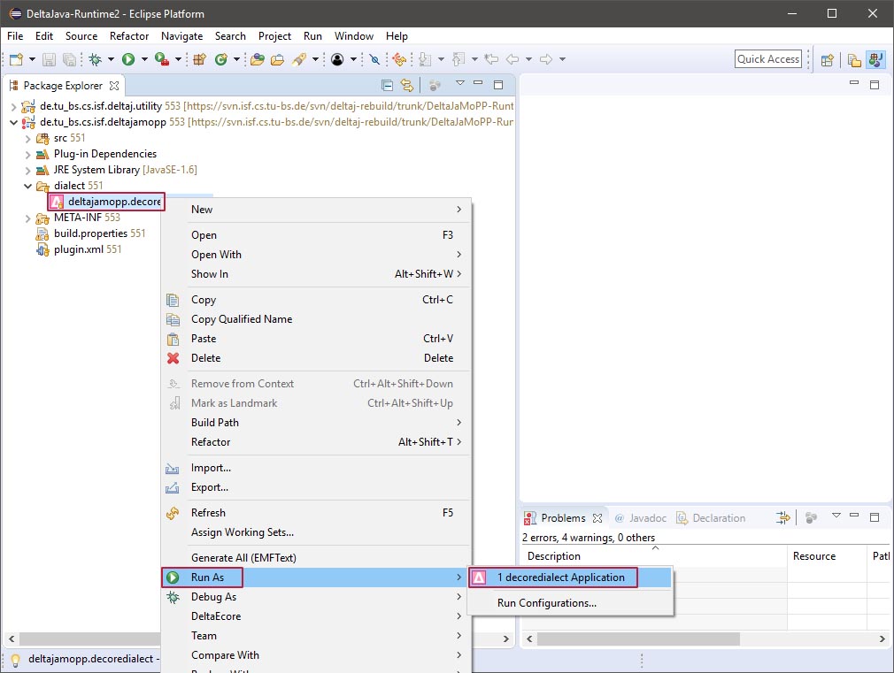Click the New Java Package icon
This screenshot has height=673, width=894.
[x=199, y=59]
